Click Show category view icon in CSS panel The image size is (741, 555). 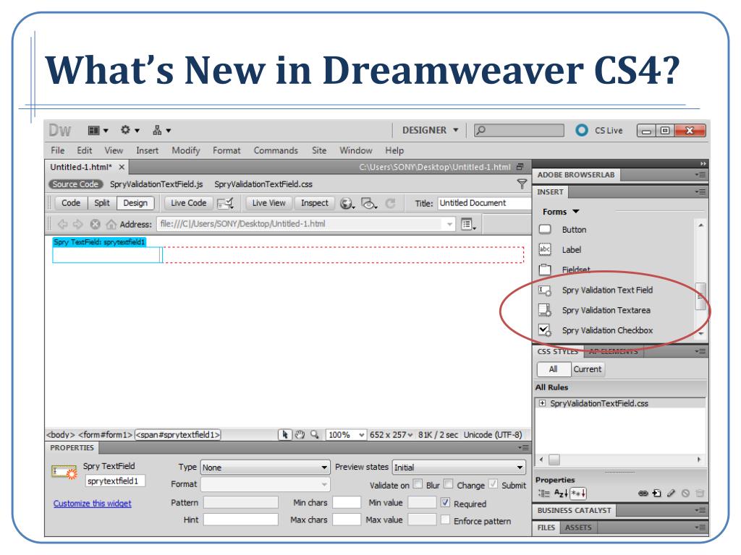point(544,494)
